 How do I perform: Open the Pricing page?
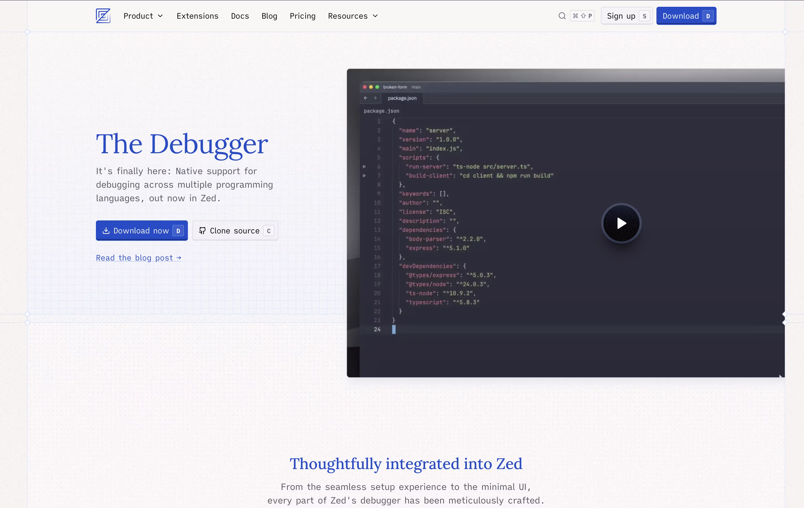pyautogui.click(x=302, y=16)
